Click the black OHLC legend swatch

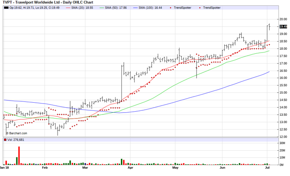[6, 8]
